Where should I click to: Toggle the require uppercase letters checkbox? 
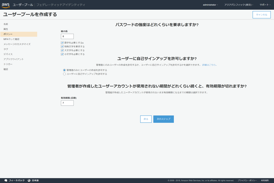[62, 50]
